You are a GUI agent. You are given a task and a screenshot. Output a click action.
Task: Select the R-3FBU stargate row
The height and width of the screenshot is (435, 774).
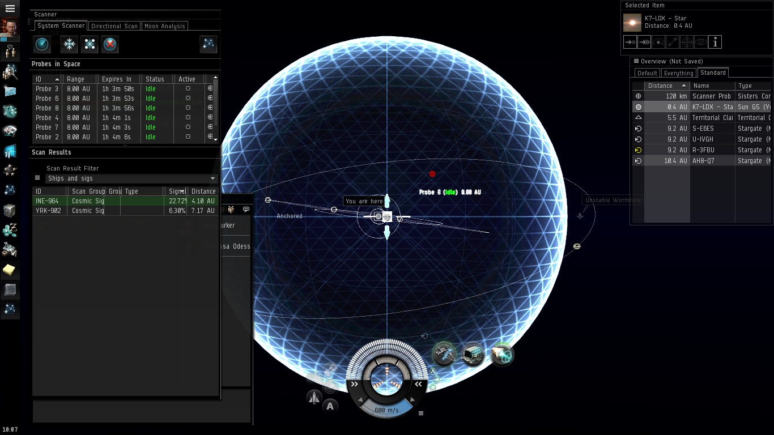tap(703, 150)
